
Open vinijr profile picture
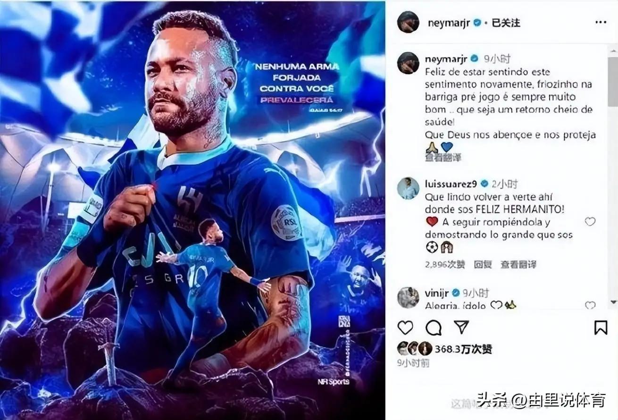point(408,297)
